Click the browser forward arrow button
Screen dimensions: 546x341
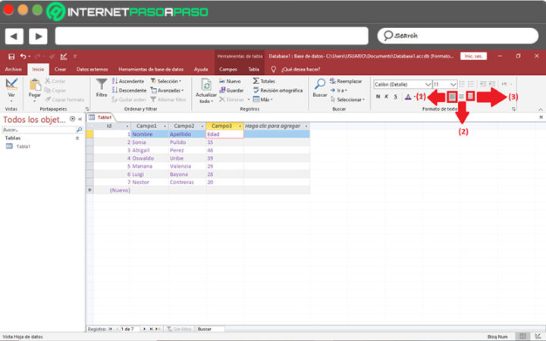39,36
